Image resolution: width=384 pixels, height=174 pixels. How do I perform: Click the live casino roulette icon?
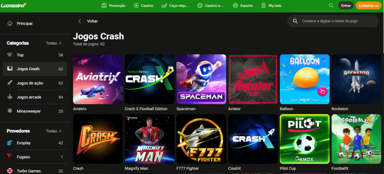point(200,5)
